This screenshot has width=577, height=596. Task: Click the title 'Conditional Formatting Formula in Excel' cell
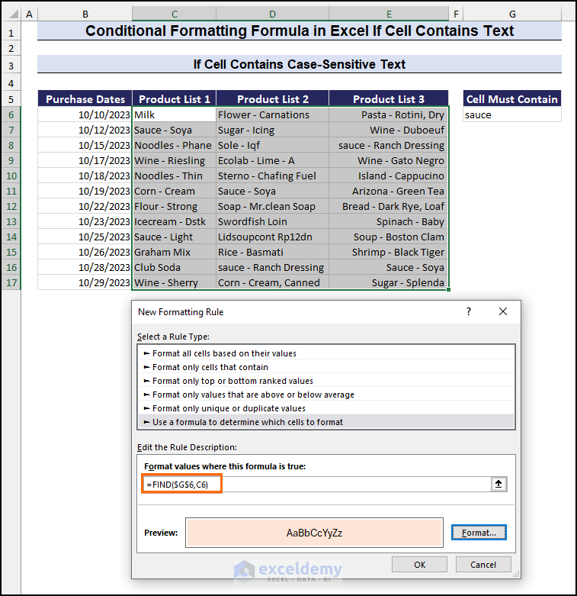[300, 31]
